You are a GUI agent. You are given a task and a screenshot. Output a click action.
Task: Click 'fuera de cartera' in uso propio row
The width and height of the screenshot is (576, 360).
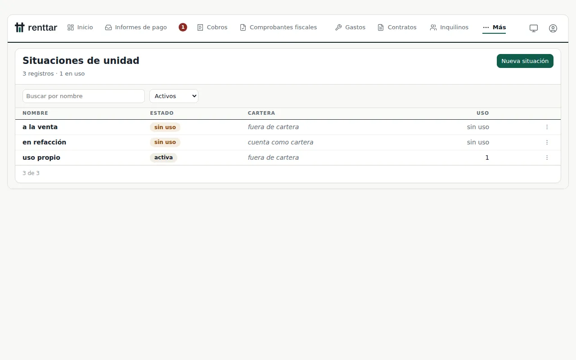[273, 157]
